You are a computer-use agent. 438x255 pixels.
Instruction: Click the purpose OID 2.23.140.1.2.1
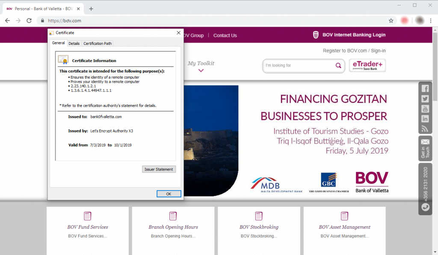coord(83,86)
